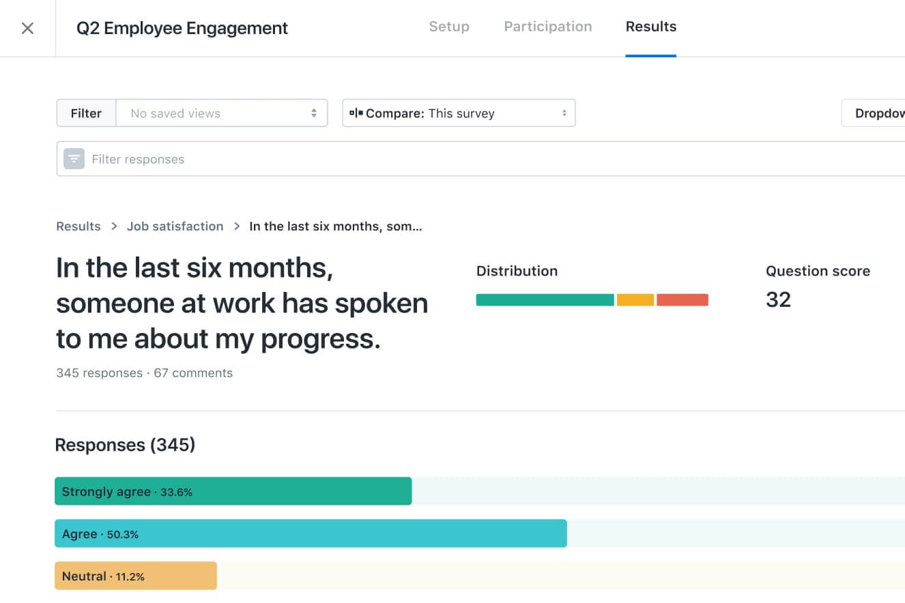Viewport: 905px width, 603px height.
Task: Switch to the Participation tab
Action: [x=547, y=27]
